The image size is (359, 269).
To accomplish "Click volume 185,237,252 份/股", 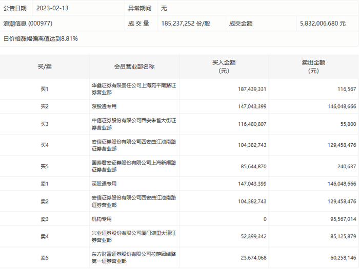I will pos(186,24).
